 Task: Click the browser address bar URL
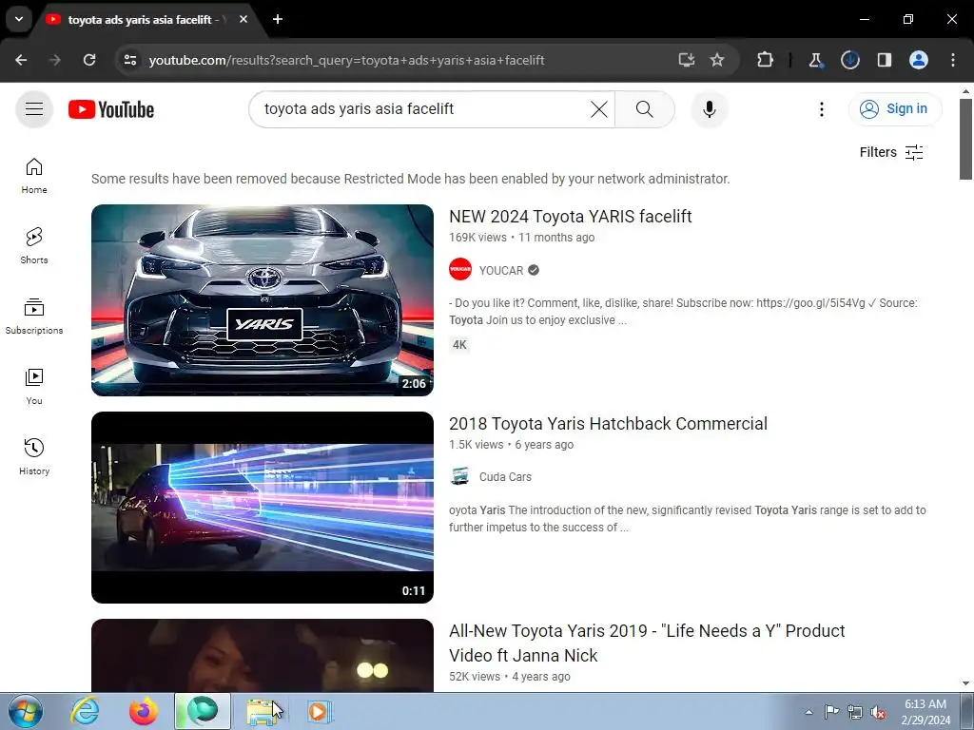click(x=346, y=60)
